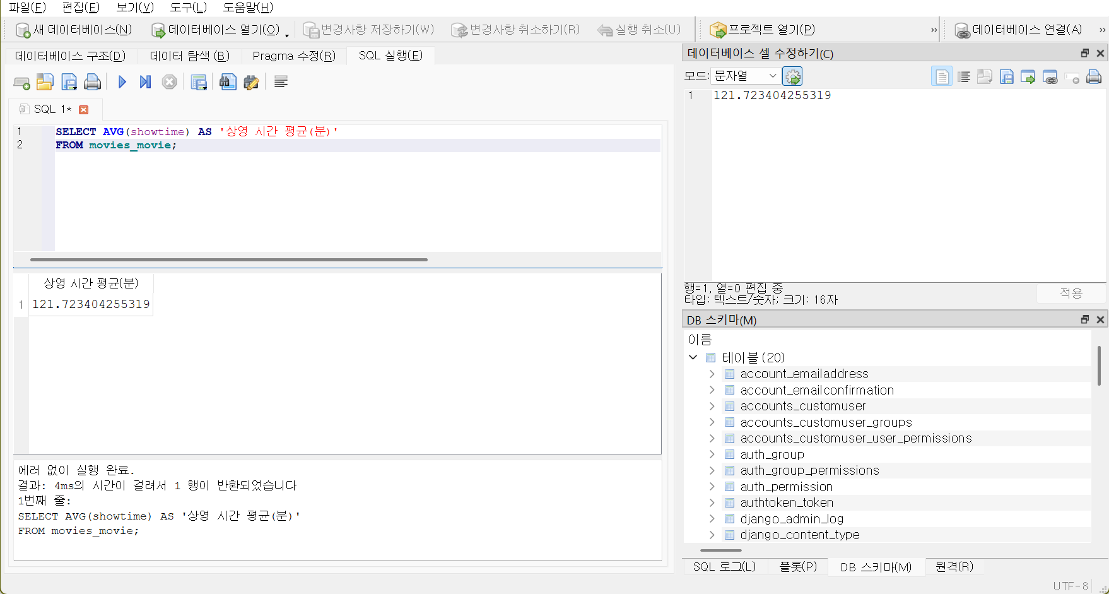Expand authtoken_token table node
This screenshot has width=1109, height=594.
(712, 502)
